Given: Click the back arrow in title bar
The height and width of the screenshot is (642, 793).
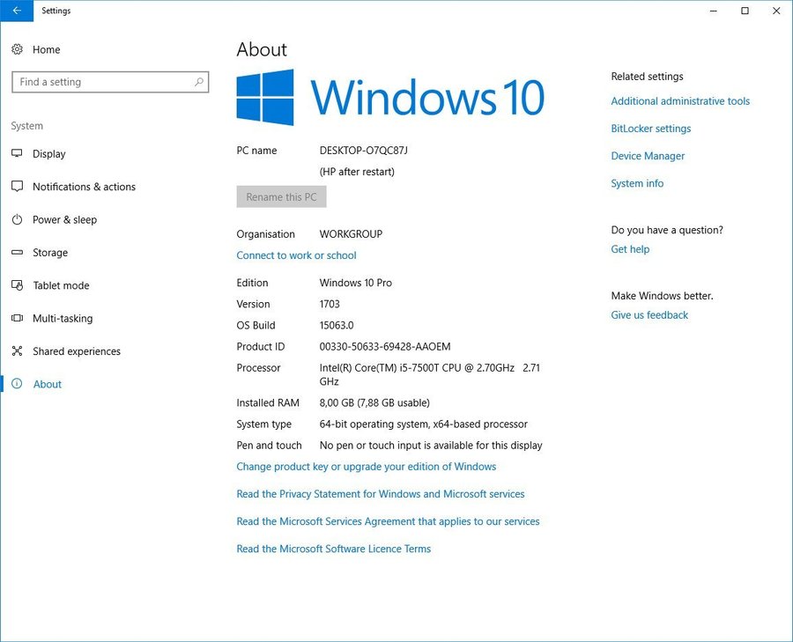Looking at the screenshot, I should (x=17, y=11).
